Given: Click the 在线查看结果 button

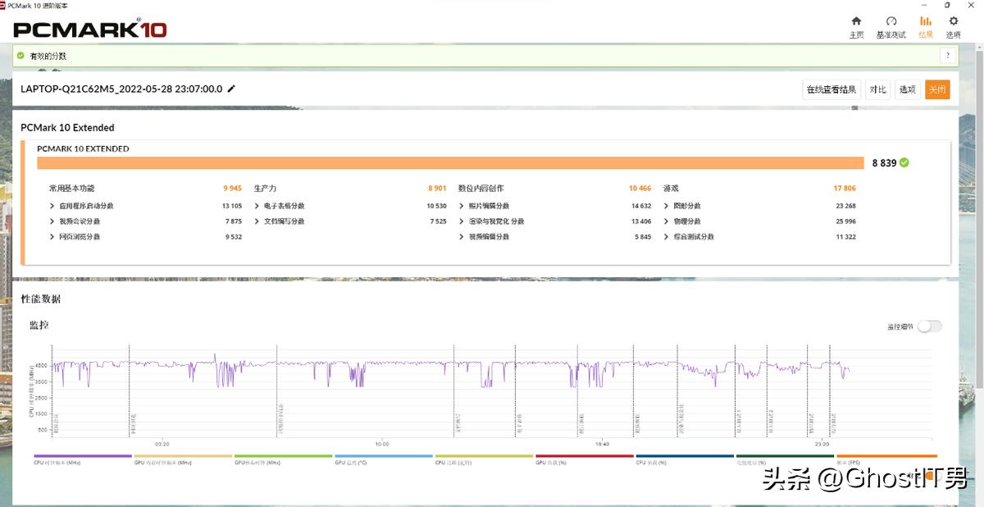Looking at the screenshot, I should click(x=831, y=89).
